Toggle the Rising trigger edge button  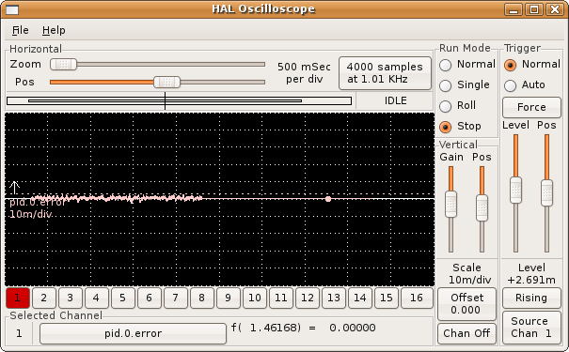click(x=531, y=298)
